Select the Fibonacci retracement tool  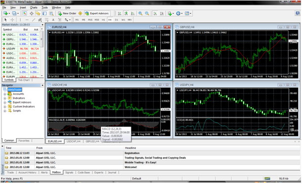[x=46, y=20]
